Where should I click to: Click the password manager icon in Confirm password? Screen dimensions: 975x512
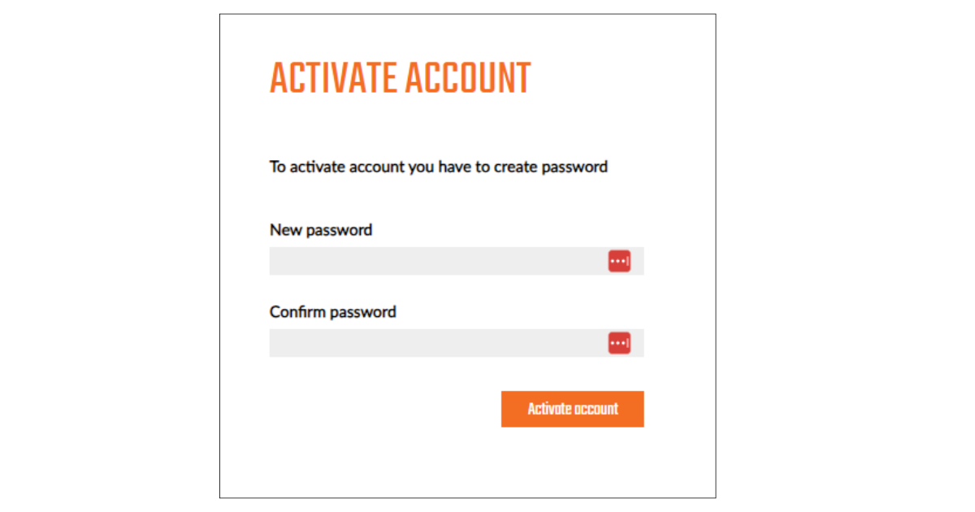pos(619,343)
